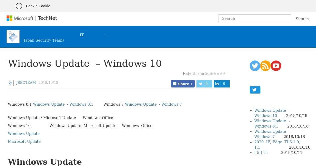Screen dimensions: 316x166
Task: Open sidebar Windows Update – Windows 10 post
Action: (272, 113)
